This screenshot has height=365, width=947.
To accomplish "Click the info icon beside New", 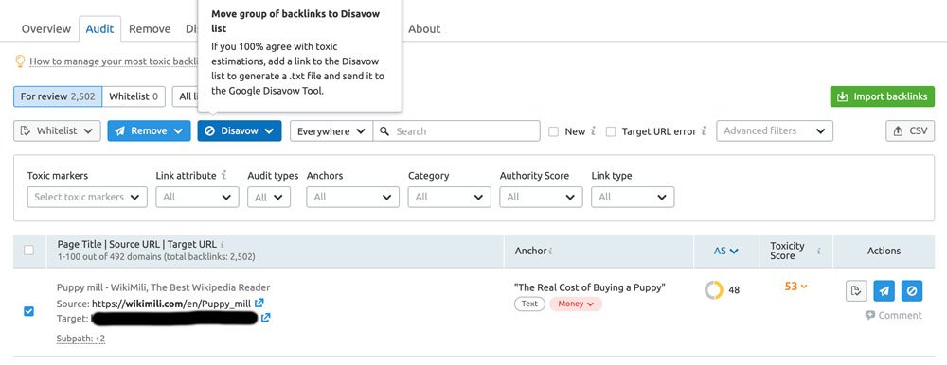I will [x=593, y=130].
